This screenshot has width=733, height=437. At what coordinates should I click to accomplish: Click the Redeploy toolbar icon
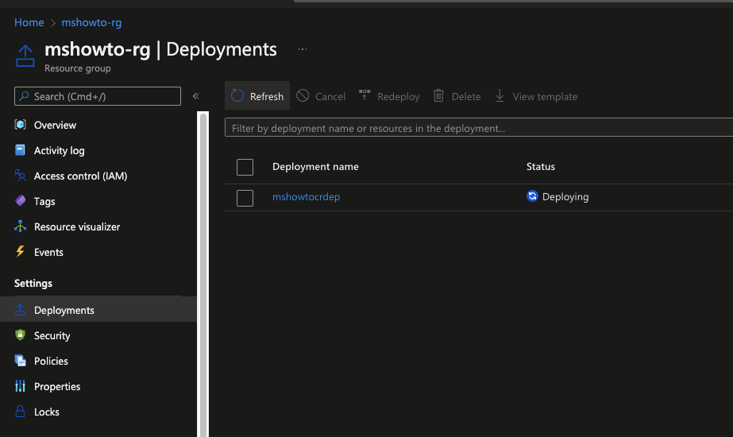365,95
